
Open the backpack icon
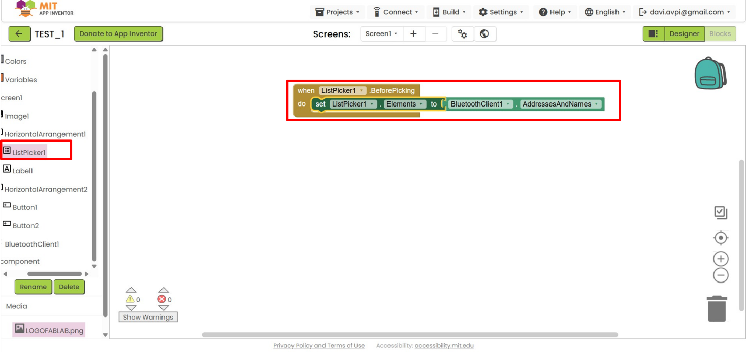710,73
